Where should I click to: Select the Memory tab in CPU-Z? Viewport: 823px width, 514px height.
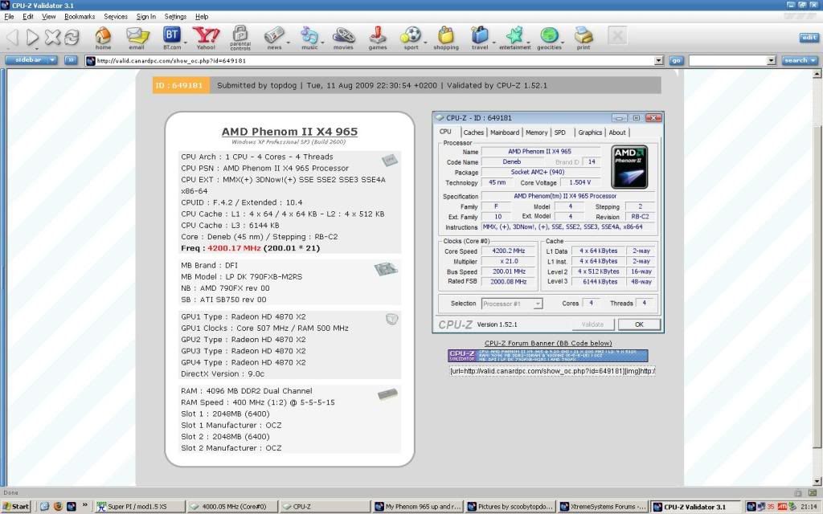pyautogui.click(x=536, y=133)
